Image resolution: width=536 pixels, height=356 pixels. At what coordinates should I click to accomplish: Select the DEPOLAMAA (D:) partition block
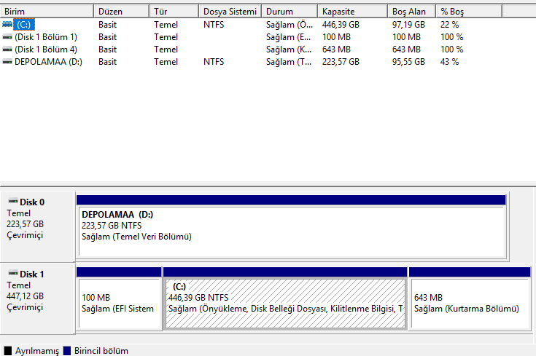[x=292, y=226]
